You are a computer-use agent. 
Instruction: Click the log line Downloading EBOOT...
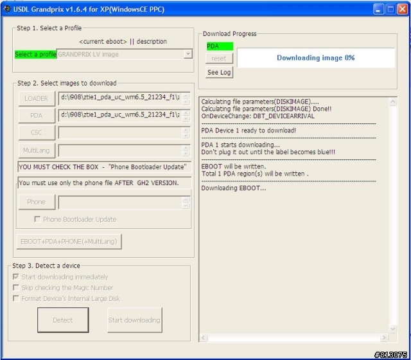[234, 188]
